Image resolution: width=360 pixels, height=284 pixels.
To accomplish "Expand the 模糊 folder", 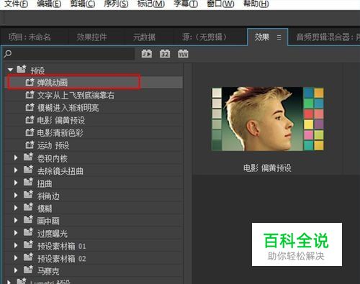I will click(x=16, y=208).
